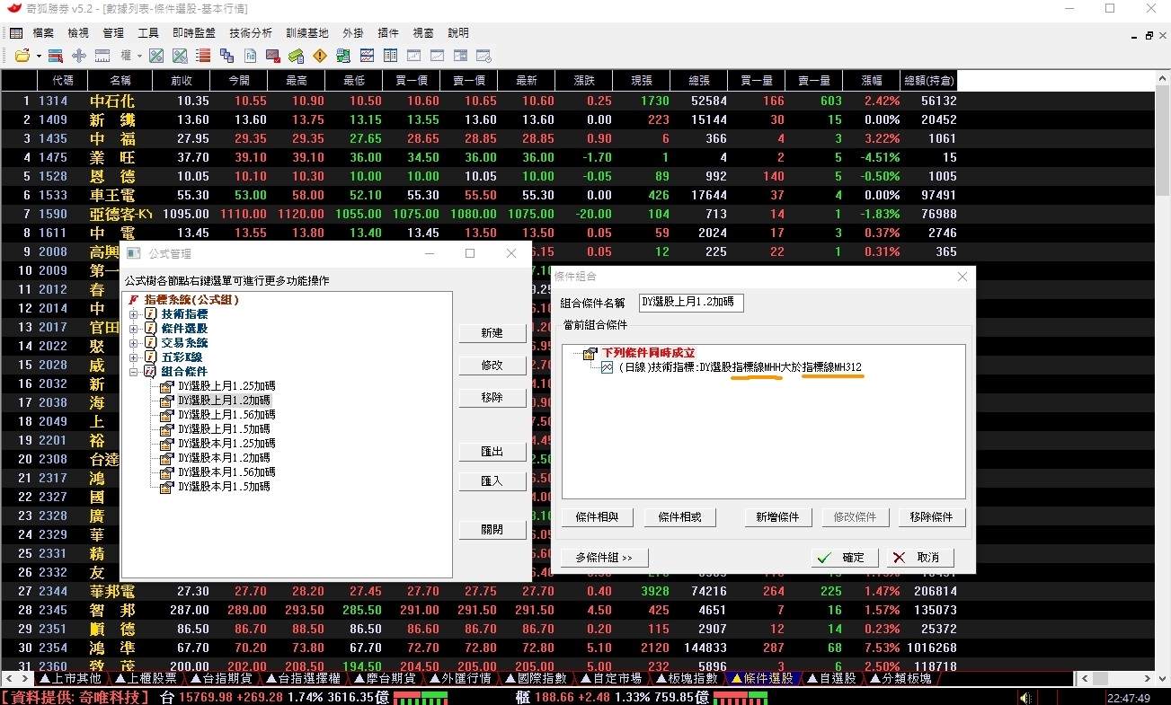Image resolution: width=1171 pixels, height=705 pixels.
Task: Expand the 交易系統 tree node
Action: 134,343
